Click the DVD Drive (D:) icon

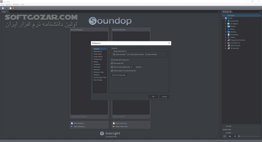[229, 45]
